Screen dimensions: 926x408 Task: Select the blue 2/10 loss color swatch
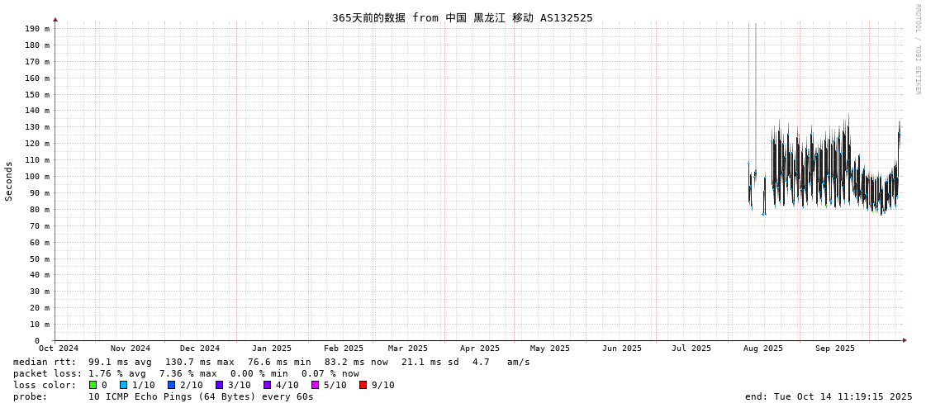tap(171, 385)
